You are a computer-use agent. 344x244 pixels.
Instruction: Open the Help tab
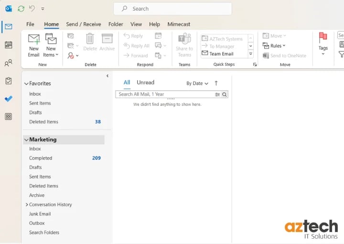tap(154, 24)
